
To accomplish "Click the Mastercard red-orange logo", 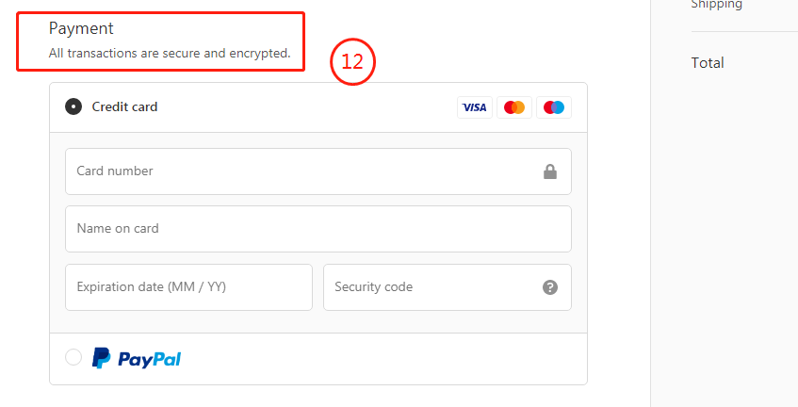I will pyautogui.click(x=514, y=107).
